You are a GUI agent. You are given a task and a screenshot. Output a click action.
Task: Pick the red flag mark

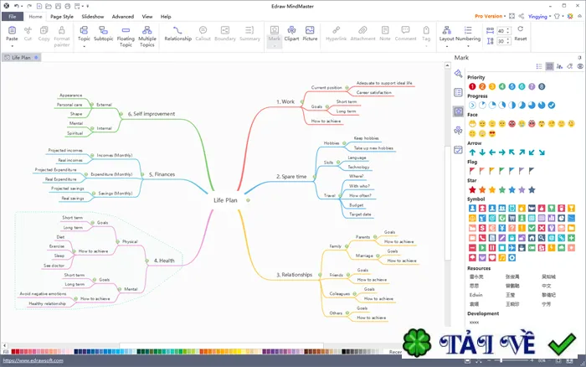(472, 171)
